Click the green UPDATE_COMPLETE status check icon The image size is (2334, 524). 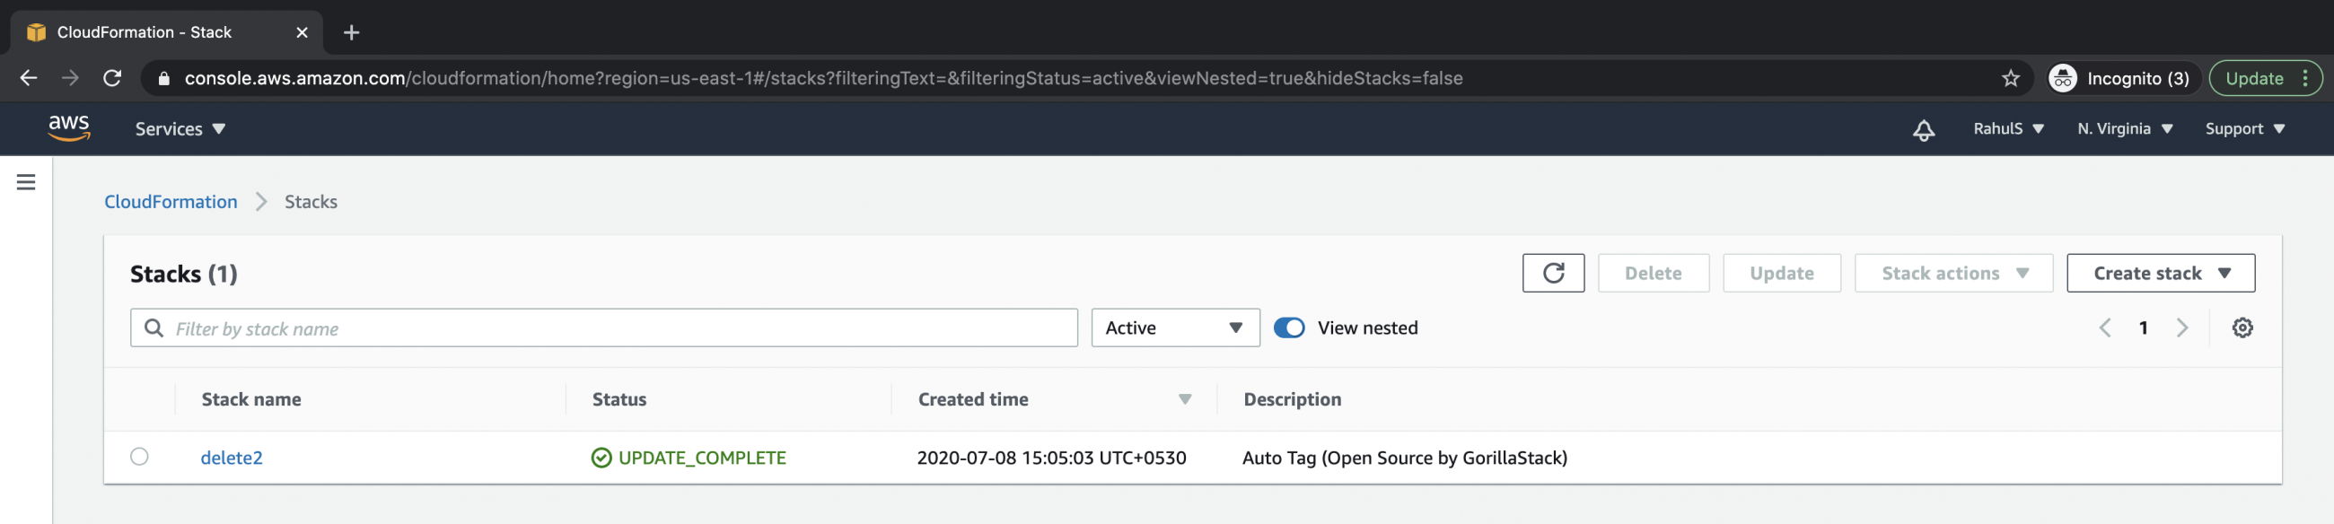point(601,458)
